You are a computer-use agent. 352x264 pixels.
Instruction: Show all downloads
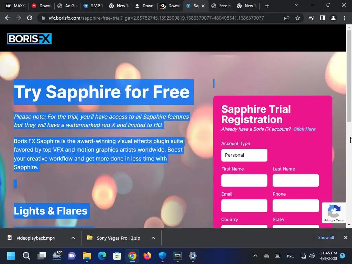point(326,238)
